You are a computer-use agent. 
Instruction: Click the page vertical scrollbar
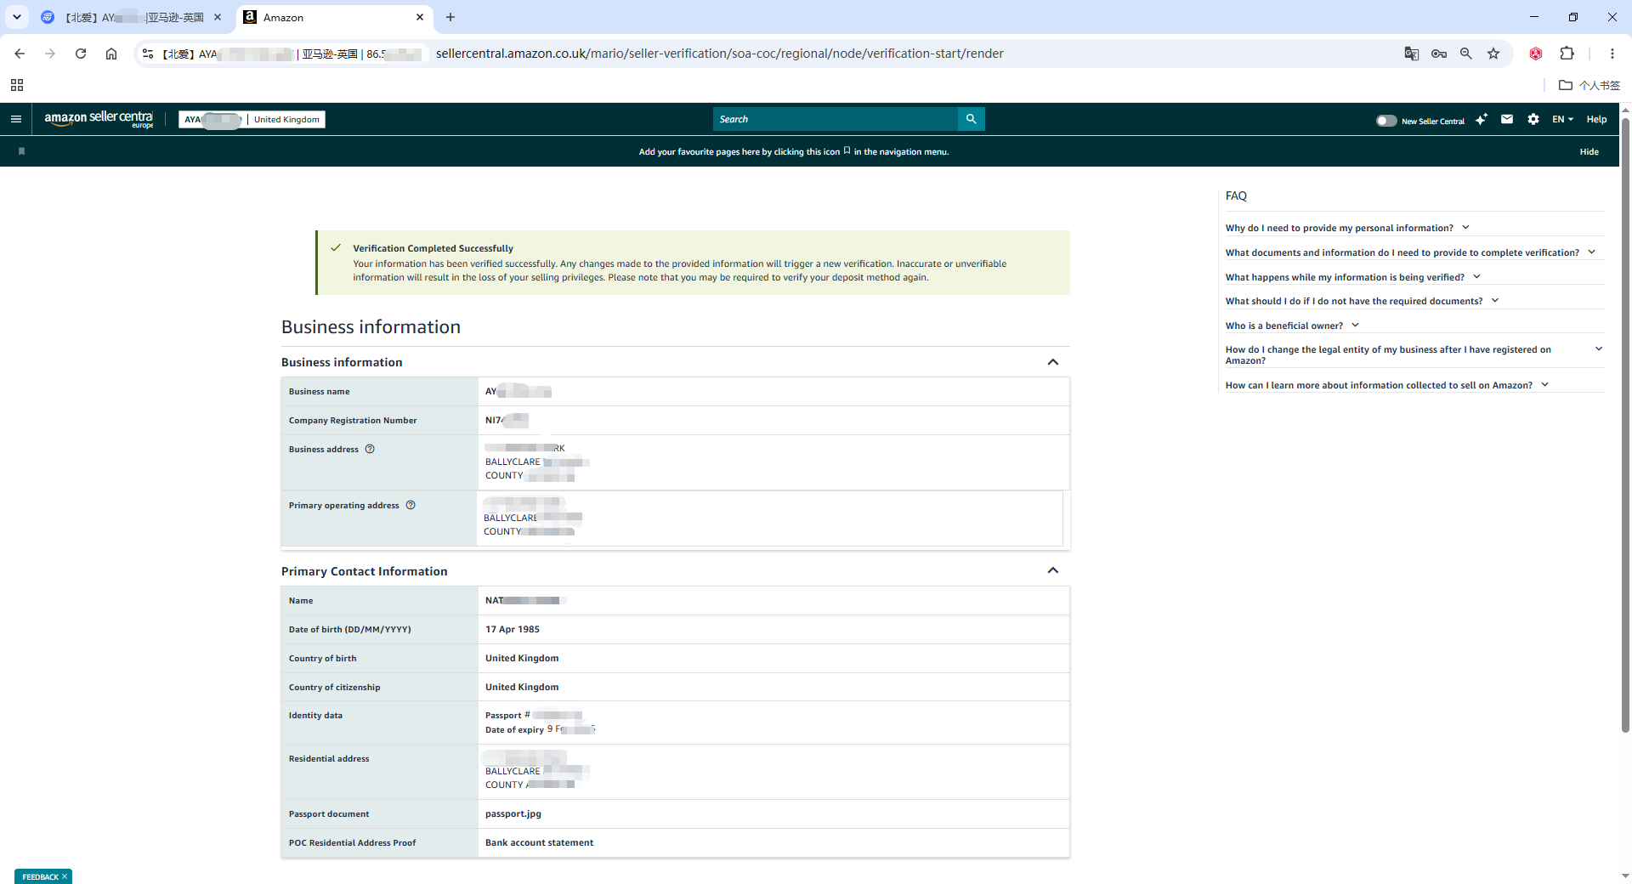1625,425
